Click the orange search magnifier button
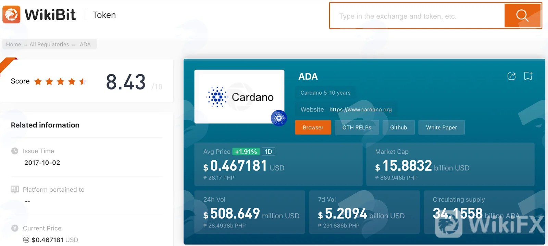The height and width of the screenshot is (246, 548). click(522, 15)
